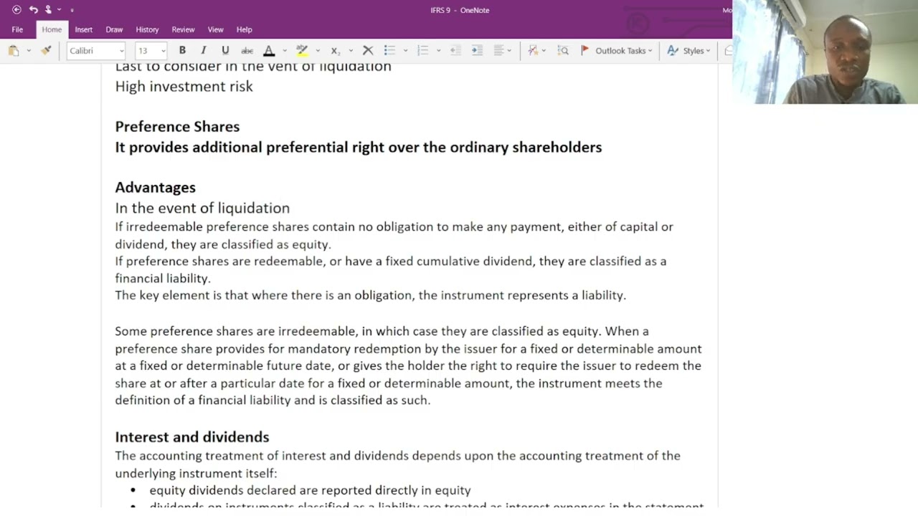
Task: Click the presenter webcam video thumbnail
Action: coord(825,52)
